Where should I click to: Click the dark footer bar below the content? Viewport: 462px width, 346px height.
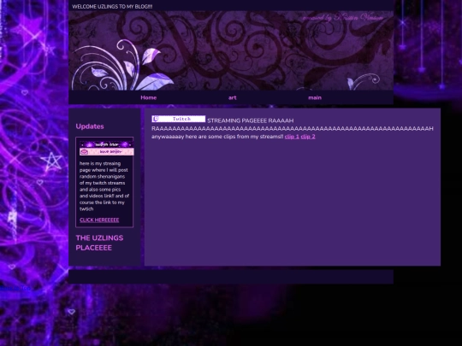[x=231, y=277]
